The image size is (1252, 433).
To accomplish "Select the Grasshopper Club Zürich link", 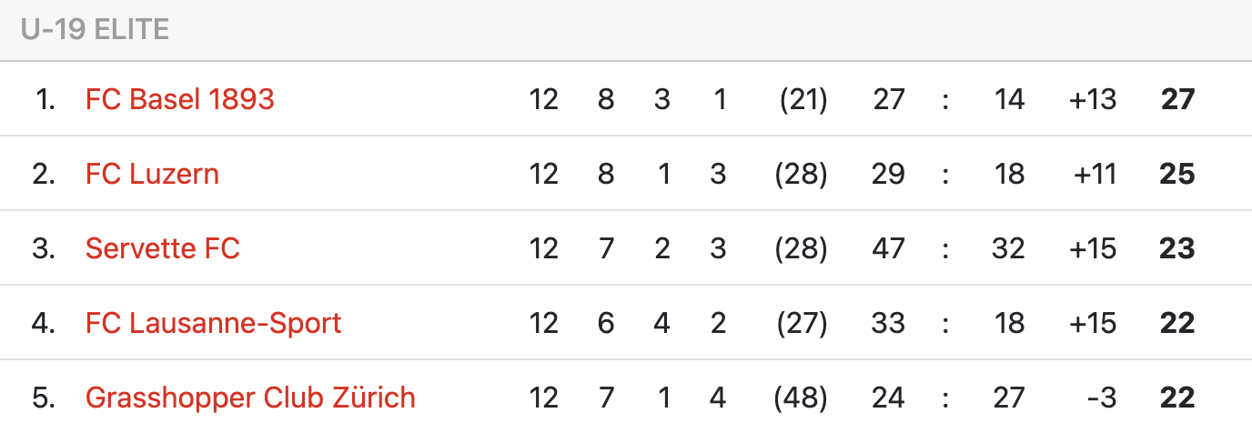I will click(x=250, y=398).
